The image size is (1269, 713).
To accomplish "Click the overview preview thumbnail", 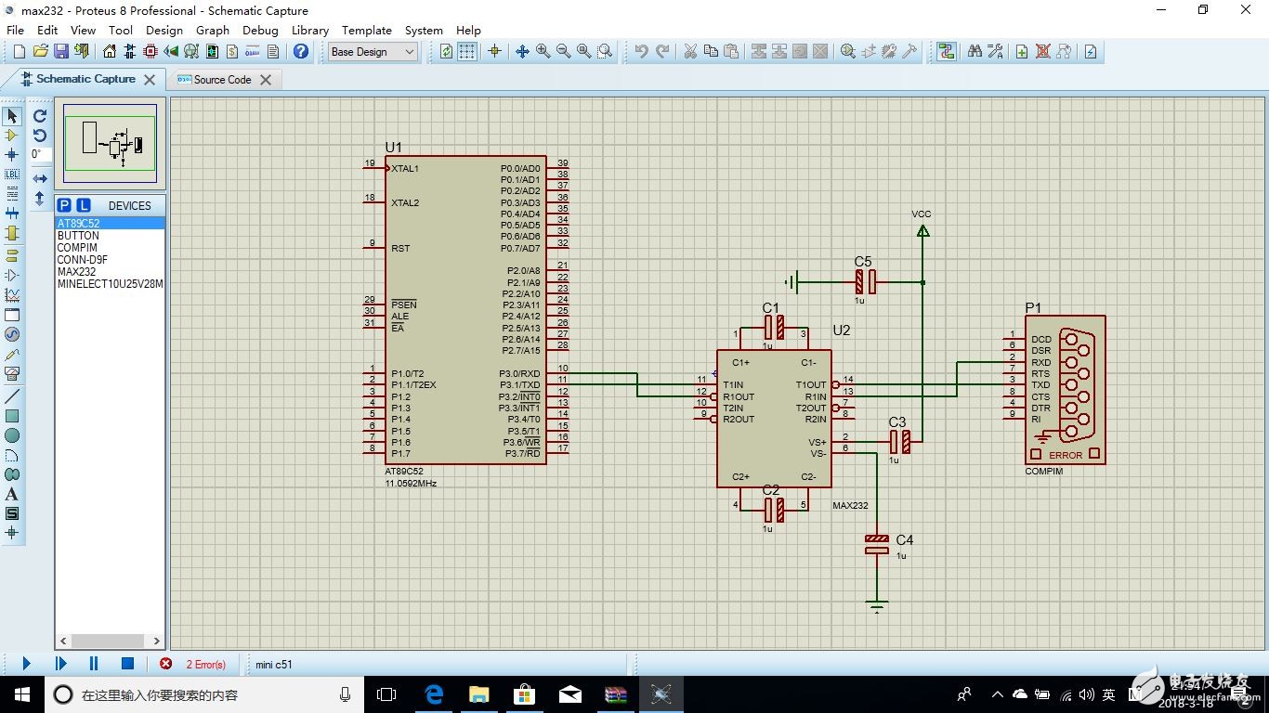I will 111,143.
